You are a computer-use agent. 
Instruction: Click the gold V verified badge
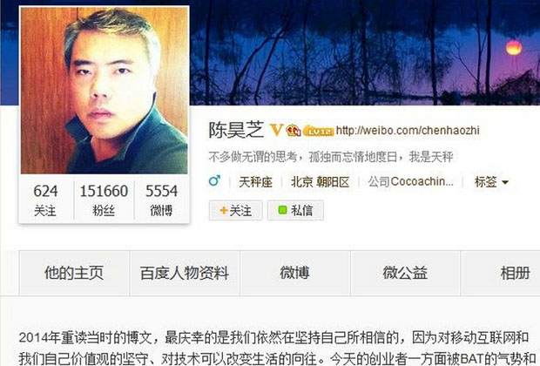click(x=276, y=130)
